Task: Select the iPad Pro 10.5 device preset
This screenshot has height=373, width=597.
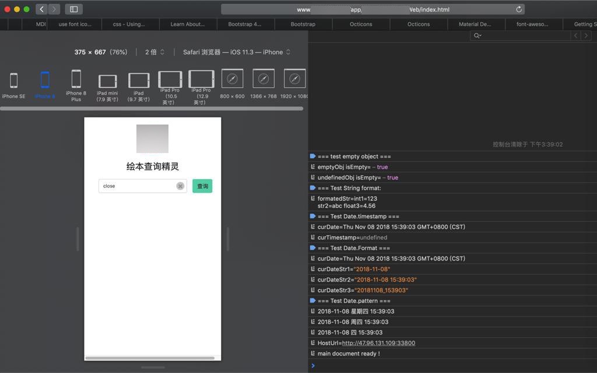Action: 170,88
